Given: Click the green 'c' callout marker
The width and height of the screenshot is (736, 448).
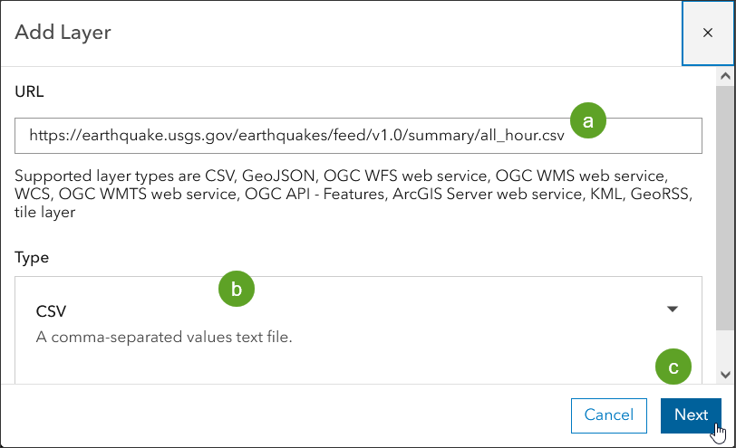Looking at the screenshot, I should pyautogui.click(x=673, y=367).
